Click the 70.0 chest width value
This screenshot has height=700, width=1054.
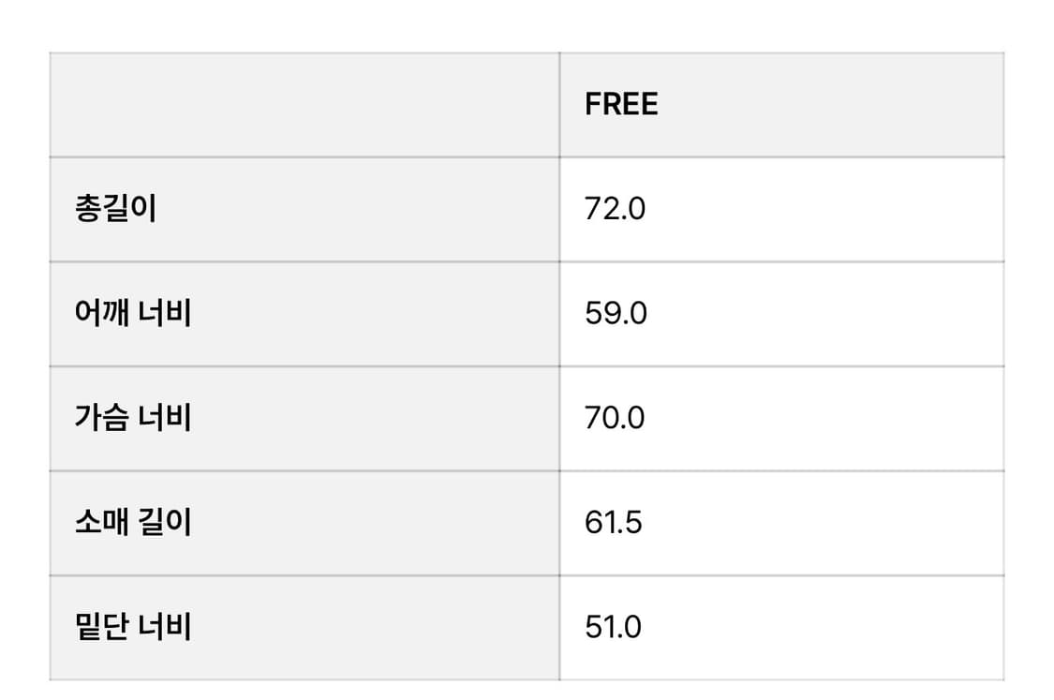click(x=615, y=418)
